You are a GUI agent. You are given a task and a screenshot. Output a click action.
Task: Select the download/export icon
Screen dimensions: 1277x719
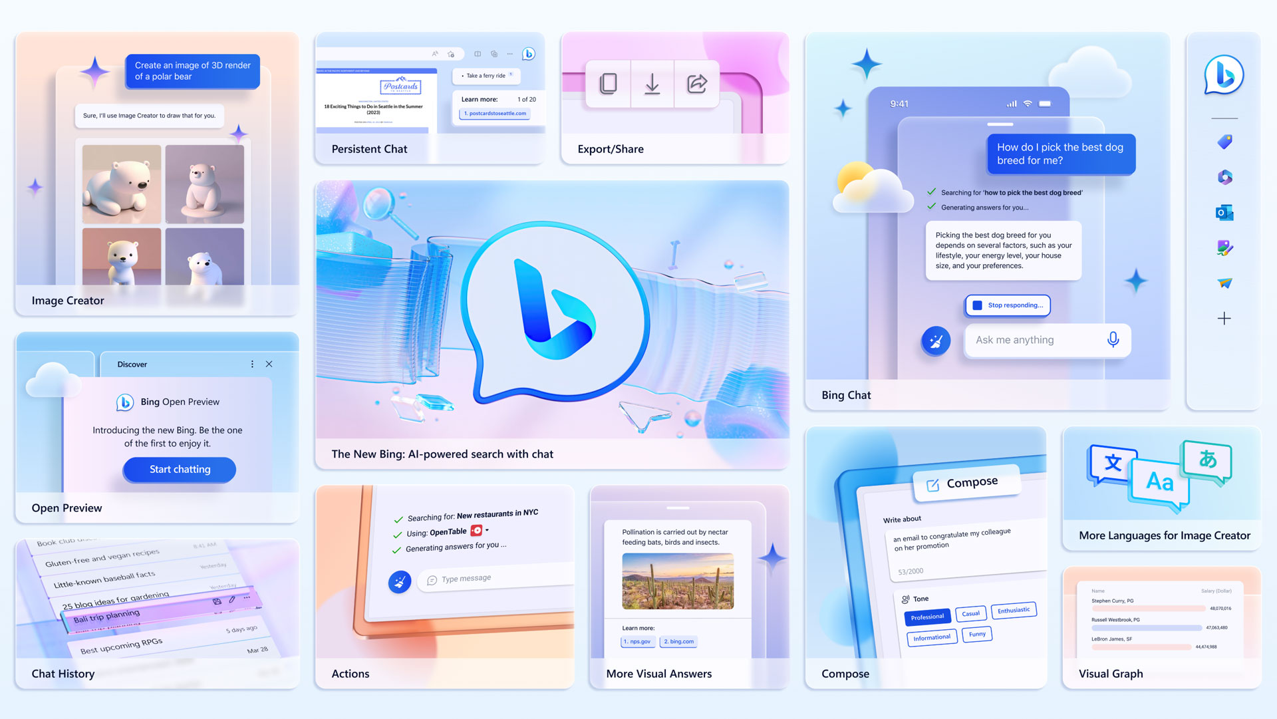point(652,83)
